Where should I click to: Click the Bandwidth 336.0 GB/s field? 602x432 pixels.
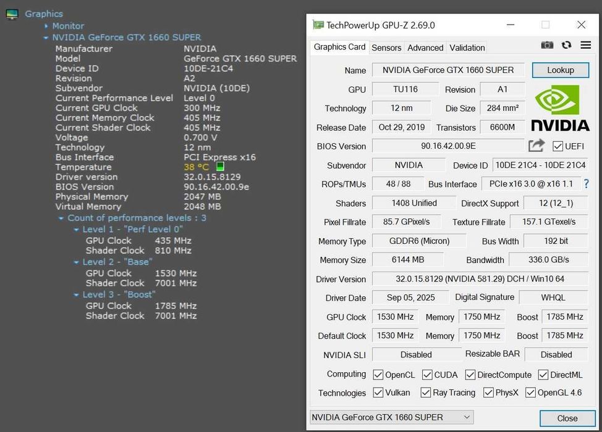click(549, 260)
